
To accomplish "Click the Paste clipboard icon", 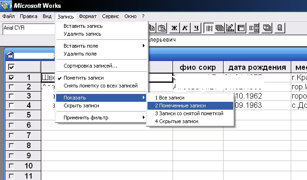I will pyautogui.click(x=162, y=28).
